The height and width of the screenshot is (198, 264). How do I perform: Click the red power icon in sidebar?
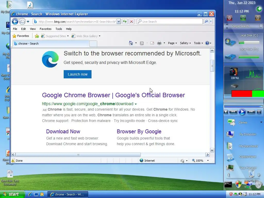pyautogui.click(x=229, y=18)
